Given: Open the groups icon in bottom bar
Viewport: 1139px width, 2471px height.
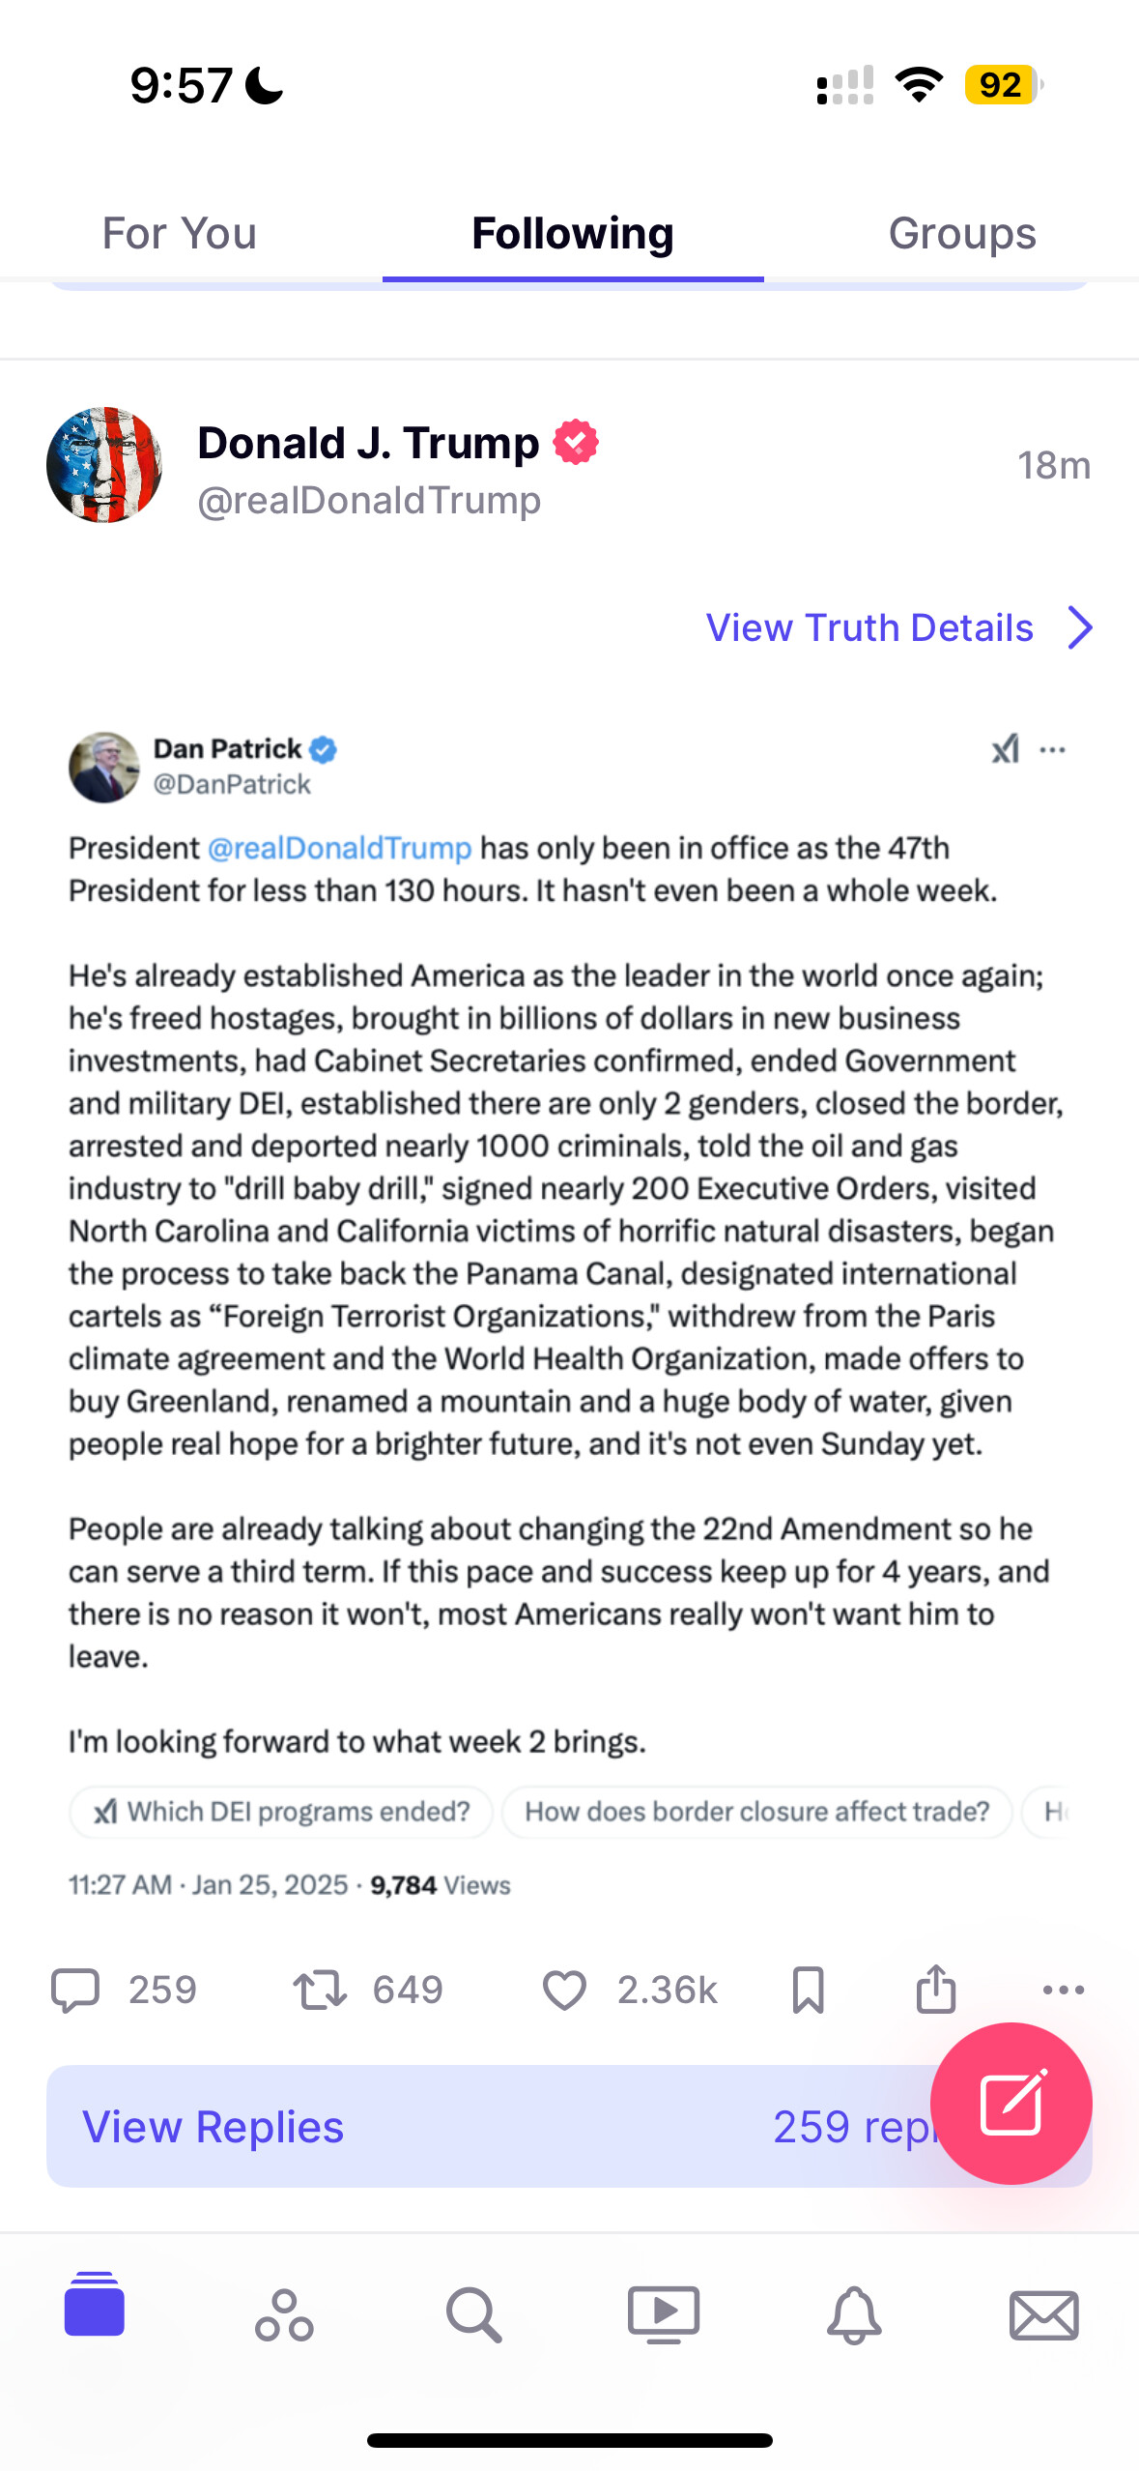Looking at the screenshot, I should tap(284, 2314).
